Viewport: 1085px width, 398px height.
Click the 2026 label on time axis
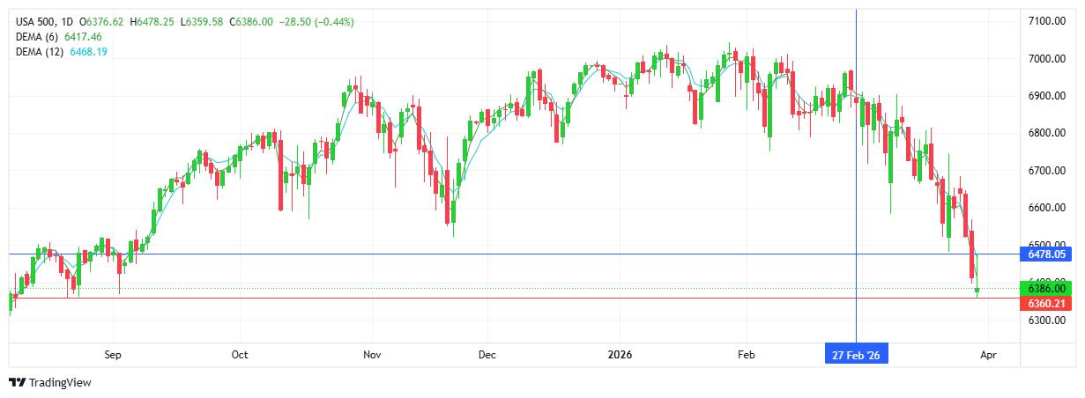coord(621,355)
